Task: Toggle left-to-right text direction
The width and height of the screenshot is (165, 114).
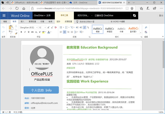Action: (x=85, y=27)
